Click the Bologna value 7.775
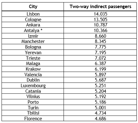Screen dimensions: 138x123 pyautogui.click(x=100, y=47)
